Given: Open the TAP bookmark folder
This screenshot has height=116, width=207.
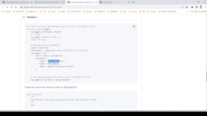Looking at the screenshot, I should 43,12.
